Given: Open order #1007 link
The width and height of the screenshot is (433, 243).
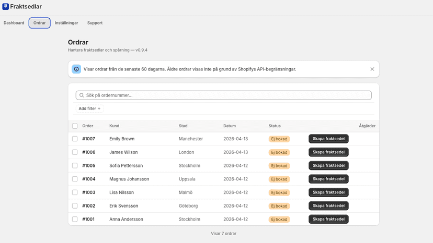Looking at the screenshot, I should [89, 139].
